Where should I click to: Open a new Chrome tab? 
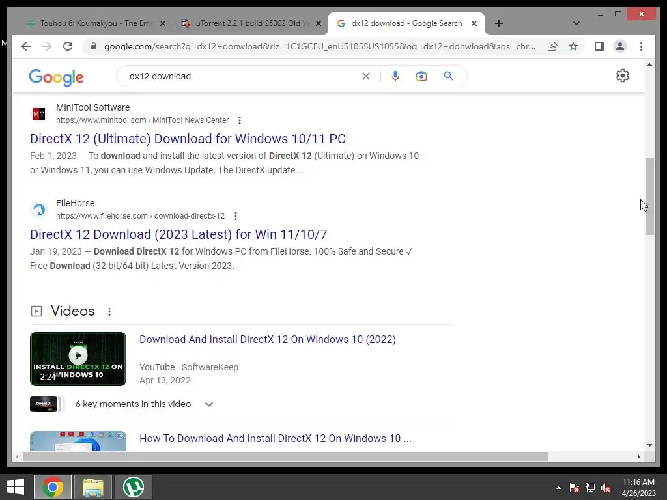tap(499, 23)
